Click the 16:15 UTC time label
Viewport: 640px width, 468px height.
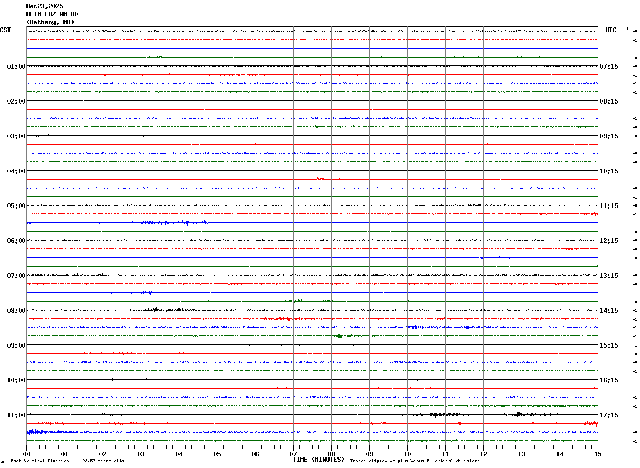(x=608, y=380)
